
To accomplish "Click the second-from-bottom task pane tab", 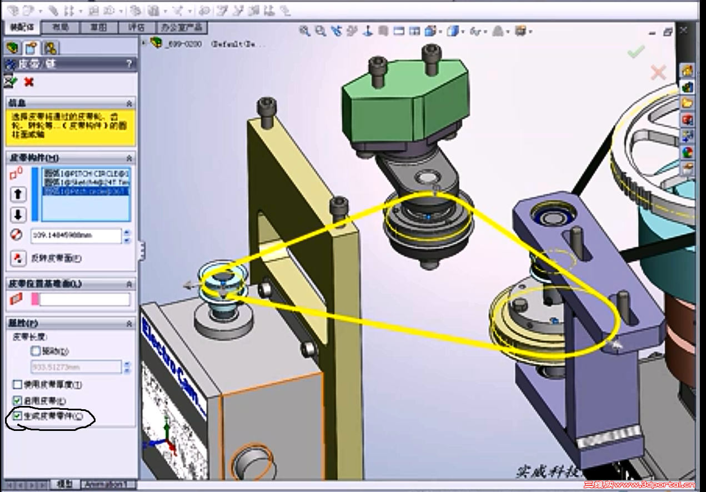I will pos(688,152).
